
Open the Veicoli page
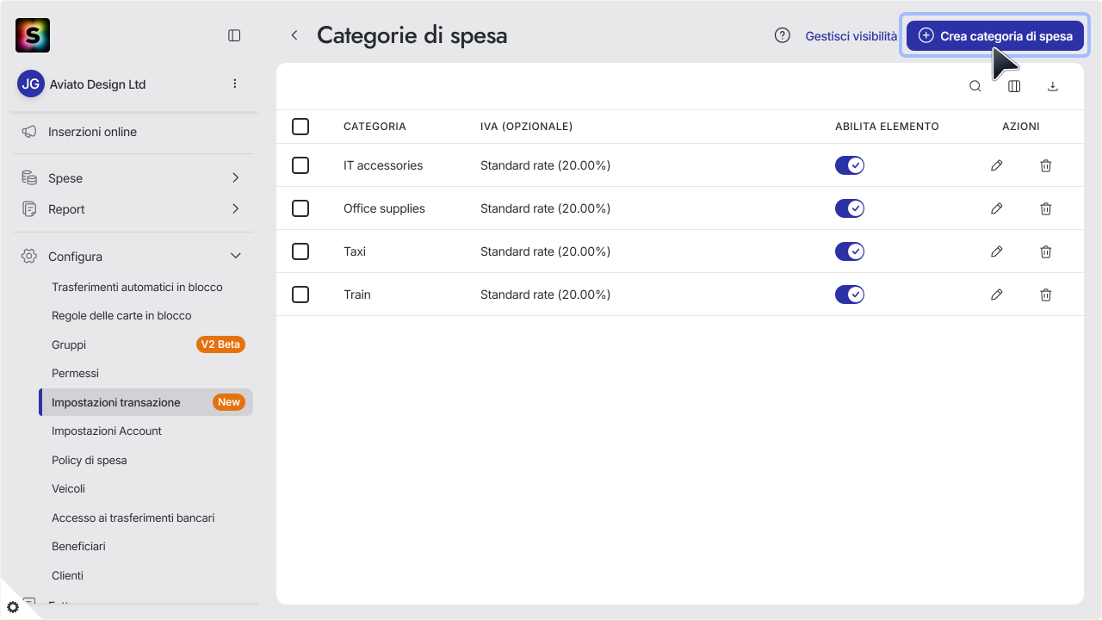(x=68, y=488)
